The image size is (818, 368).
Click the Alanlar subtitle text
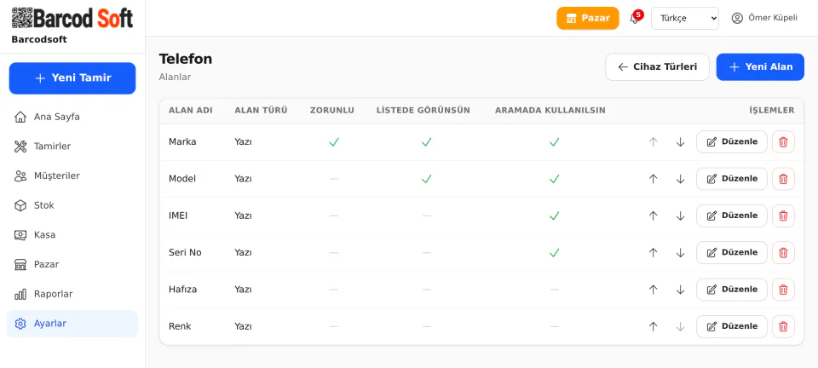tap(176, 78)
